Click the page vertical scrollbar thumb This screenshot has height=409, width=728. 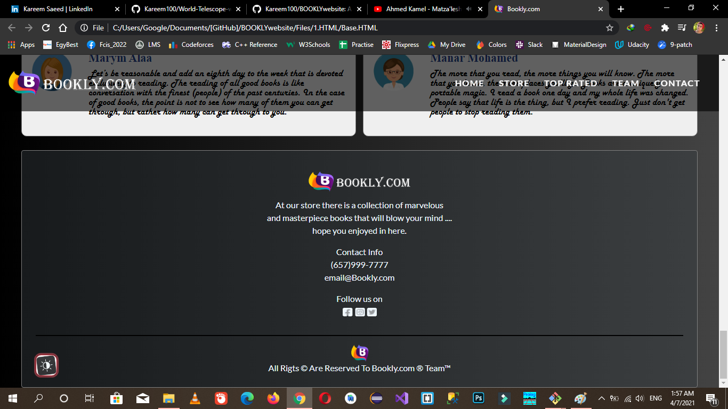pos(723,354)
